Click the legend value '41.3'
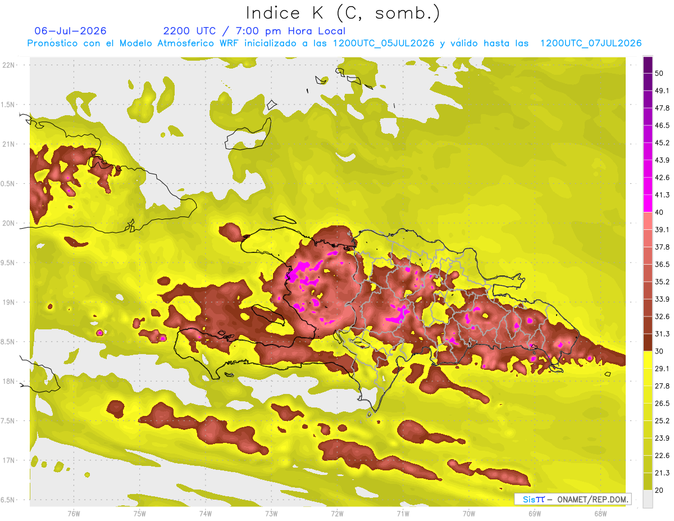674x521 pixels. 662,195
